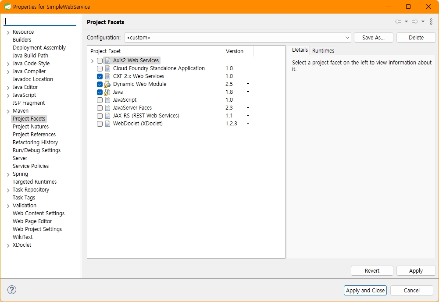Open Targeted Runtimes page

click(x=35, y=181)
